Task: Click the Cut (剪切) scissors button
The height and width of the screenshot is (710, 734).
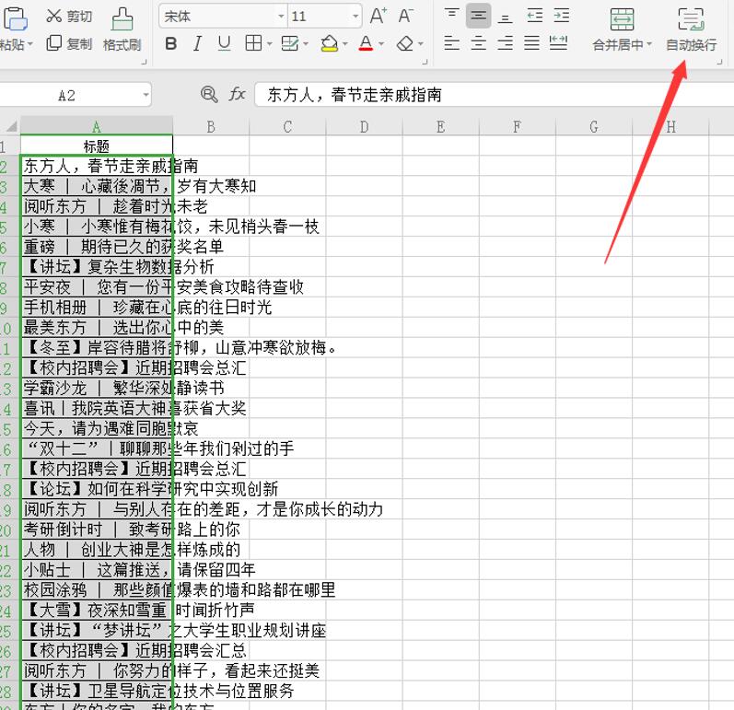Action: [70, 17]
